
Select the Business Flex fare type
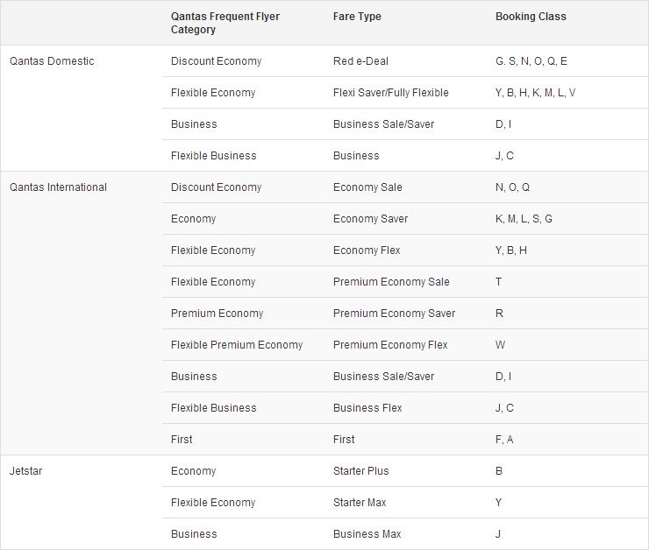(x=367, y=408)
